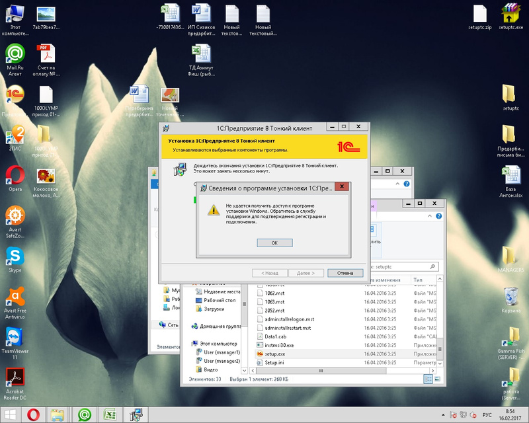This screenshot has height=423, width=529.
Task: Click the Mail.Ru Agent taskbar icon
Action: click(84, 414)
